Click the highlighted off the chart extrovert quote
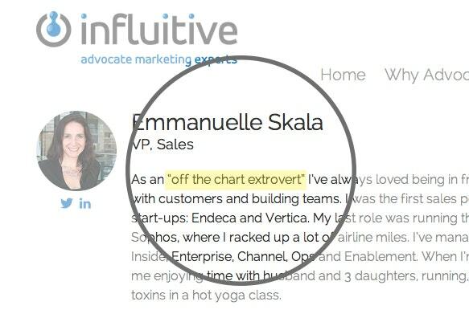This screenshot has width=469, height=322. coord(236,180)
